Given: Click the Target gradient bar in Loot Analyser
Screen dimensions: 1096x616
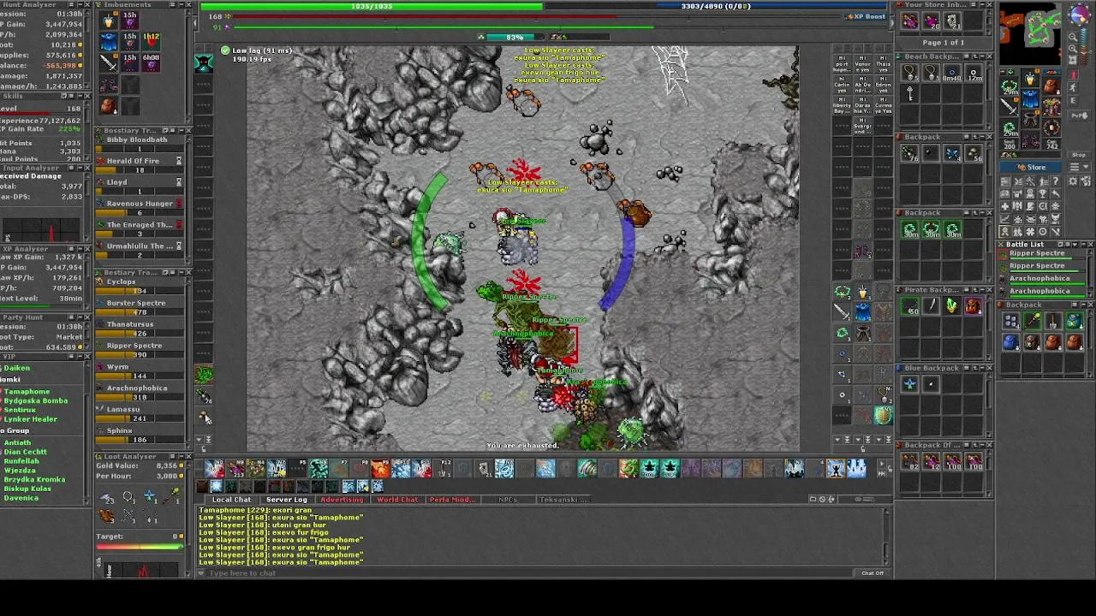Looking at the screenshot, I should pyautogui.click(x=140, y=546).
